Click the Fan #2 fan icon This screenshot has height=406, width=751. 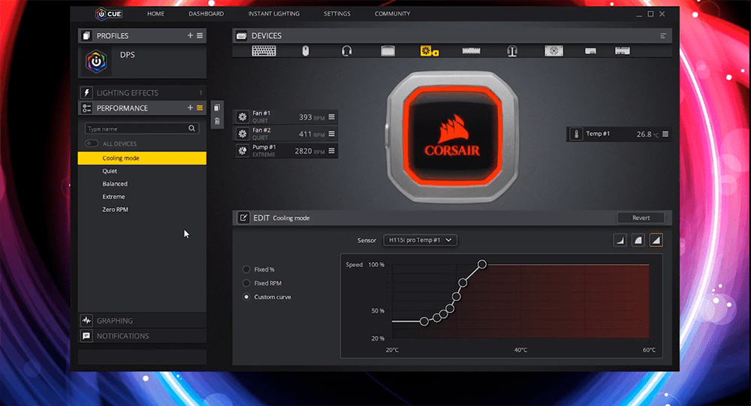point(243,134)
